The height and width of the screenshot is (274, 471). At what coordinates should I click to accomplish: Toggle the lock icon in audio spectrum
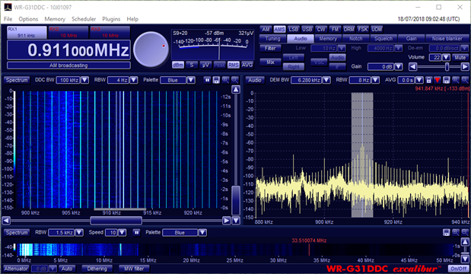[x=428, y=80]
